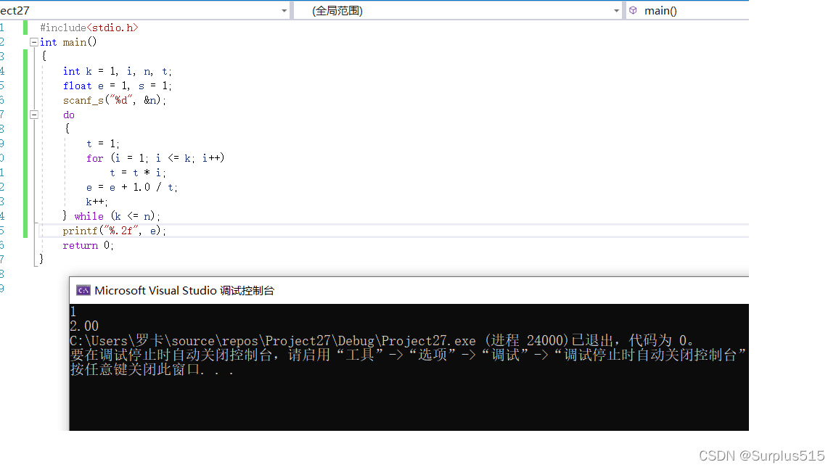The height and width of the screenshot is (470, 836).
Task: Click the 't = t * i;' statement
Action: pos(138,173)
